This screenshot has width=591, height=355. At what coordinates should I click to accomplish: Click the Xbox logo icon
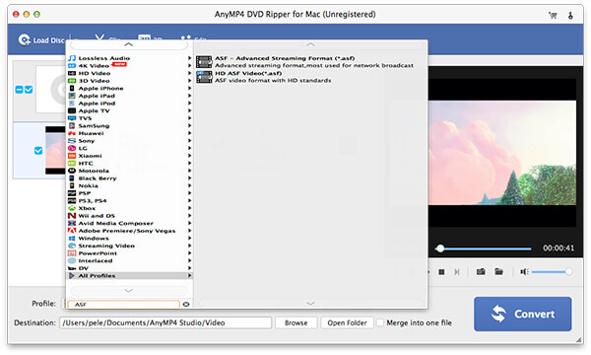[72, 208]
